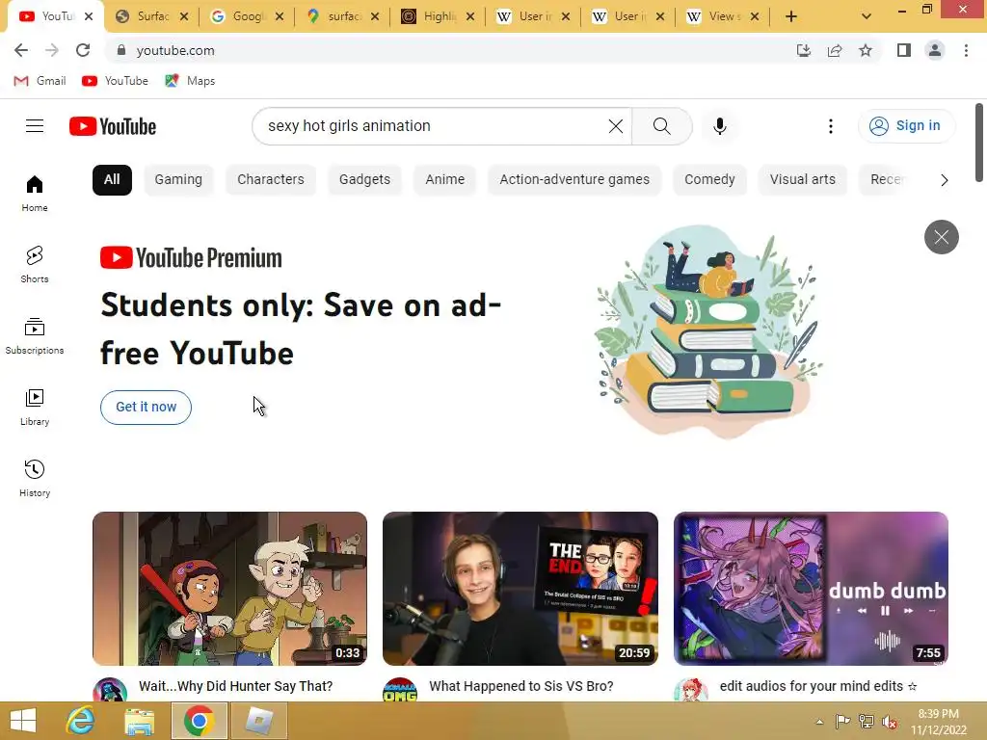Start voice search with the microphone
This screenshot has height=740, width=987.
click(x=719, y=126)
